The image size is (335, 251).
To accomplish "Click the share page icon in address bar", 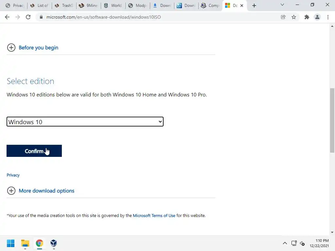I will 283,17.
